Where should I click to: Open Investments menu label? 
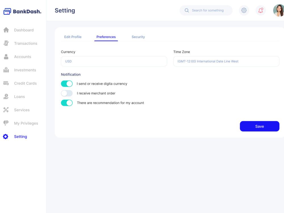pos(25,70)
